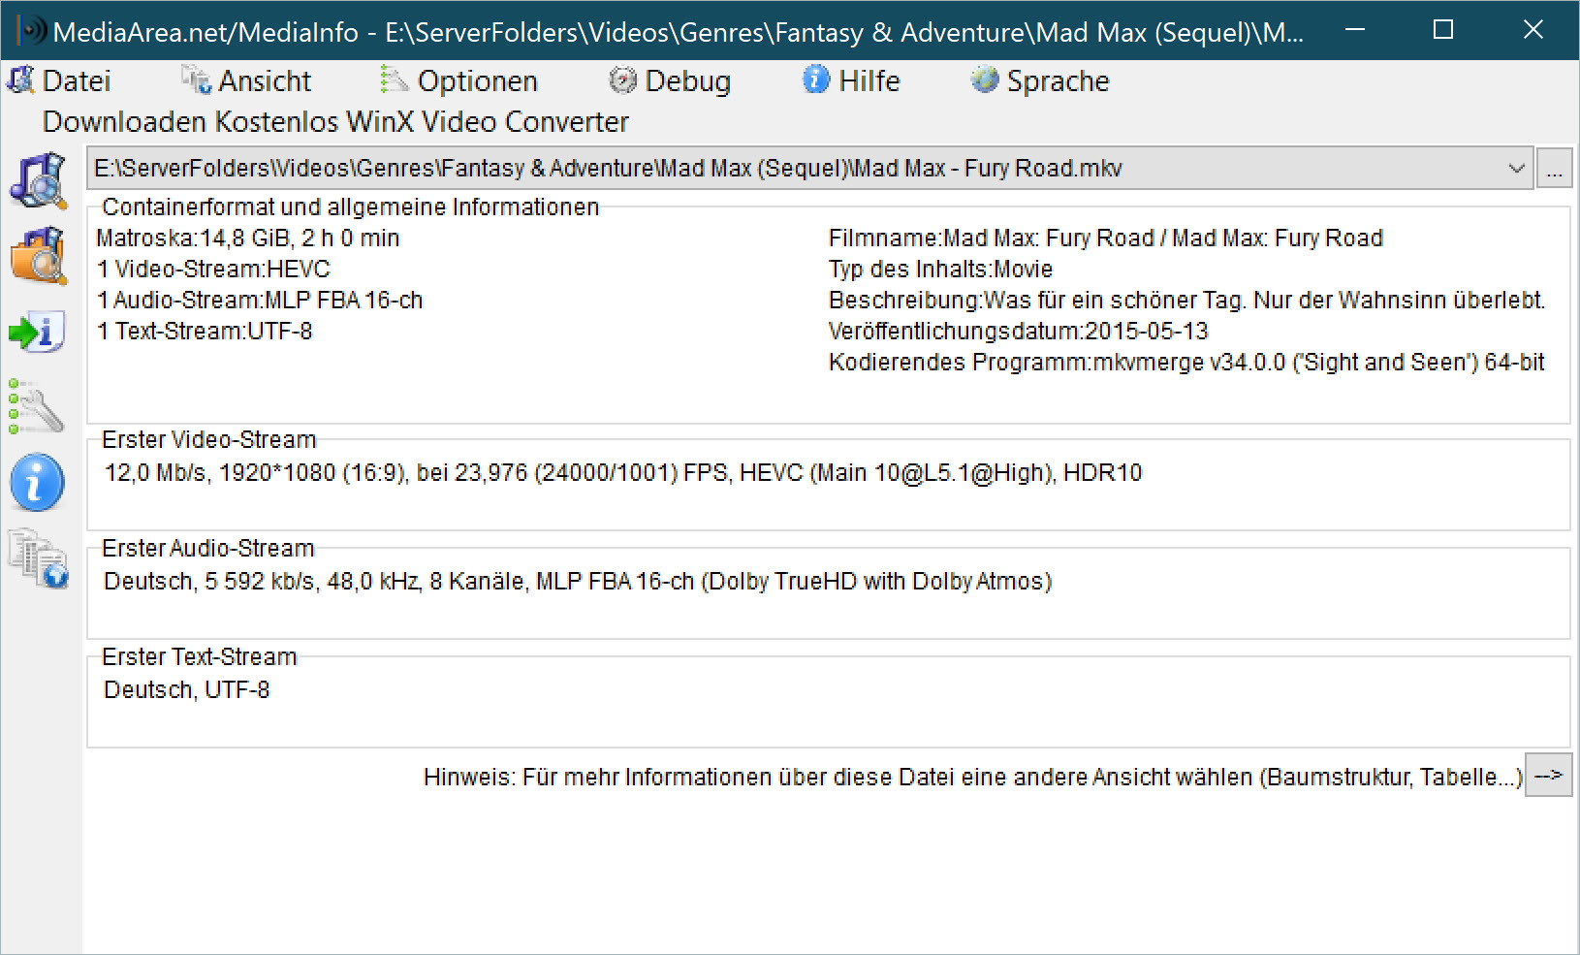1580x955 pixels.
Task: Click the Hilfe info icon
Action: point(816,80)
